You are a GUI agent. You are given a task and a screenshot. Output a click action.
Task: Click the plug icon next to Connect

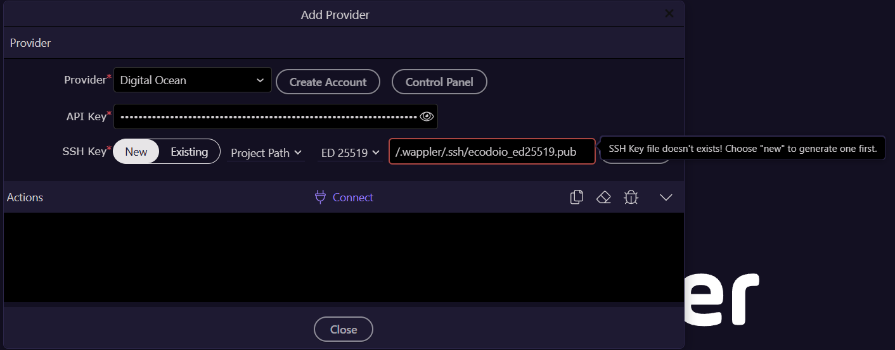pos(321,197)
